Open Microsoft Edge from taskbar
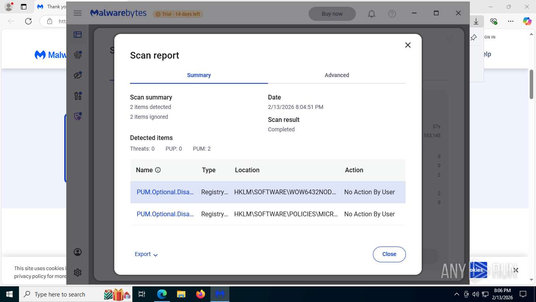The width and height of the screenshot is (536, 302). (x=162, y=294)
